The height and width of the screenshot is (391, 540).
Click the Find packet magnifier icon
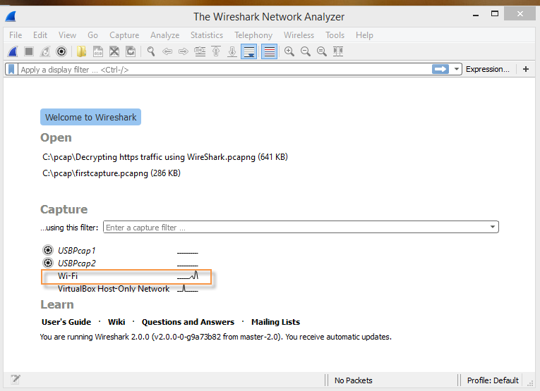pyautogui.click(x=150, y=51)
